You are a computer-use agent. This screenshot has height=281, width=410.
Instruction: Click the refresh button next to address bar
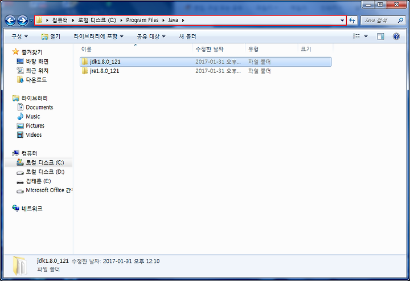[x=352, y=20]
